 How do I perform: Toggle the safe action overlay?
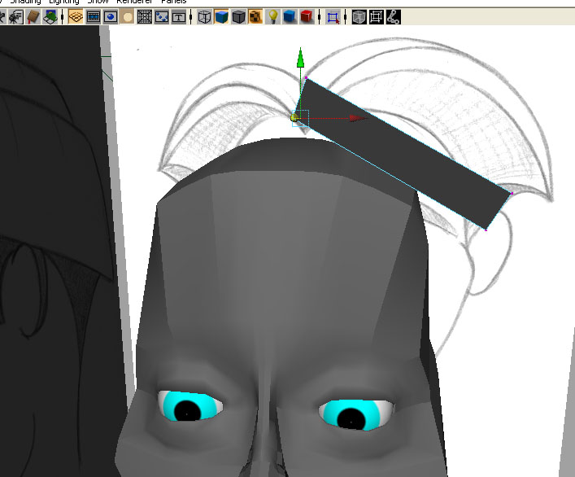[162, 17]
